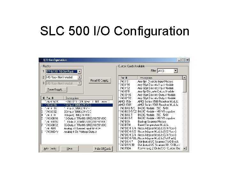Click the Read IO Config. button
Screen dimensions: 230x172
coord(100,81)
